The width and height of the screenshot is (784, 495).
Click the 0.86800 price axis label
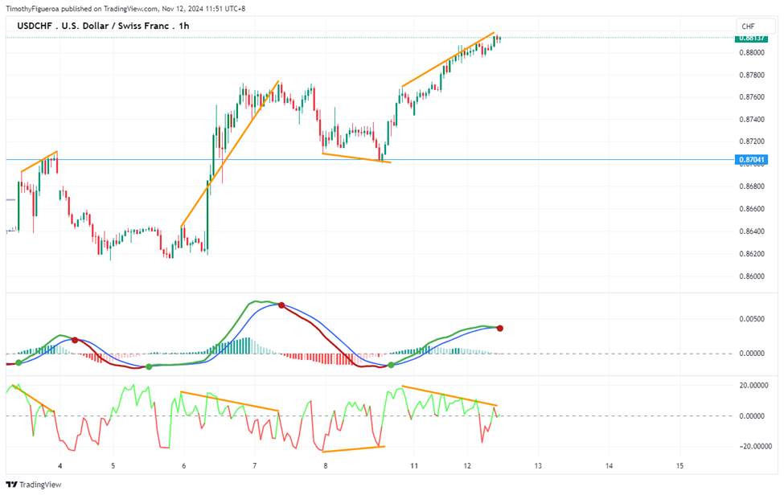pyautogui.click(x=752, y=186)
